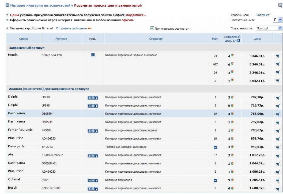Add the 5 042,11р. Honda offer to cart
283x194 pixels.
coord(278,81)
